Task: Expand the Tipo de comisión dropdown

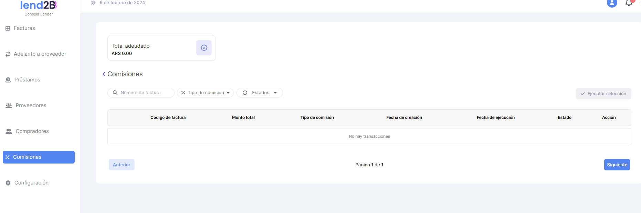Action: [205, 93]
